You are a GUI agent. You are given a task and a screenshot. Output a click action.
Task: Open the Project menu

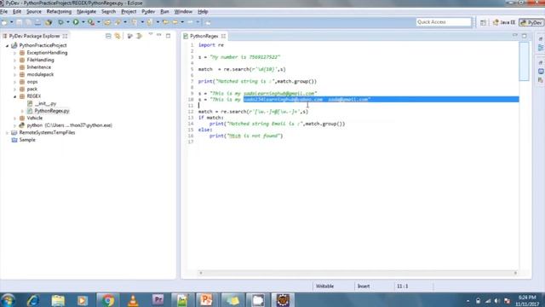tap(129, 11)
